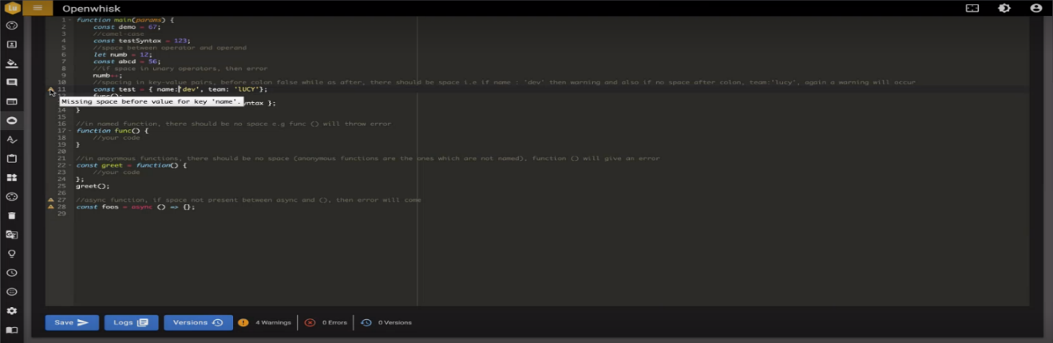Open the user account icon in top bar

(x=1036, y=8)
